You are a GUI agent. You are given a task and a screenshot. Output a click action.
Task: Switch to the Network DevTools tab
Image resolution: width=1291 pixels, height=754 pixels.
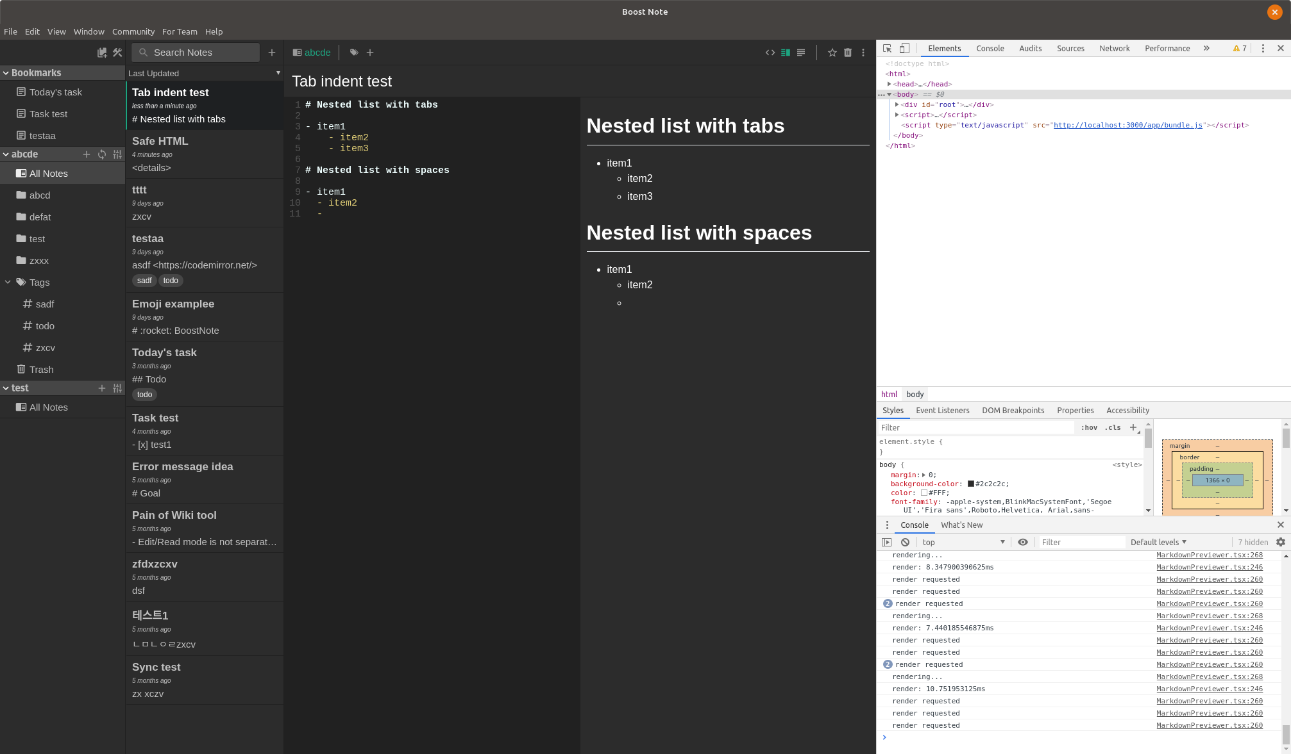click(x=1114, y=49)
